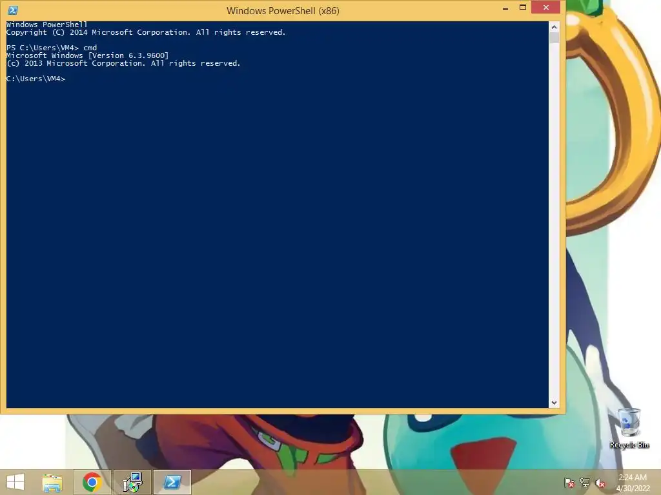The image size is (661, 495).
Task: Maximize the Windows PowerShell (x86) window
Action: (523, 8)
